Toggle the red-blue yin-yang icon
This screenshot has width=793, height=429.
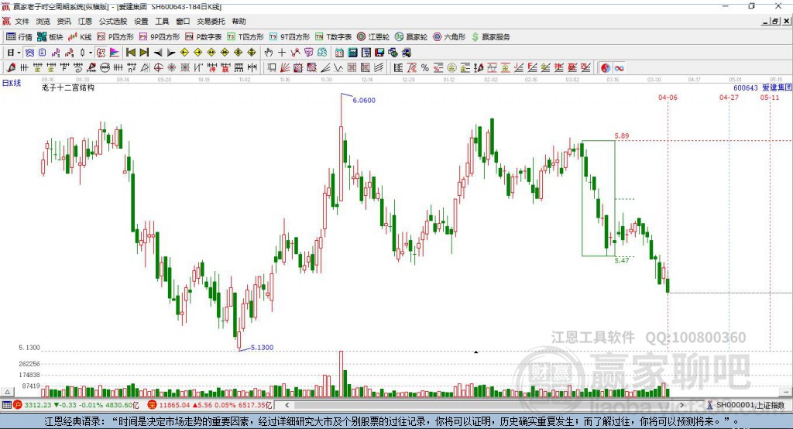tap(606, 68)
